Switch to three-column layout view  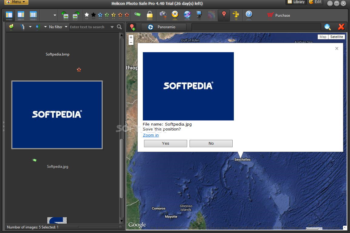pyautogui.click(x=33, y=15)
